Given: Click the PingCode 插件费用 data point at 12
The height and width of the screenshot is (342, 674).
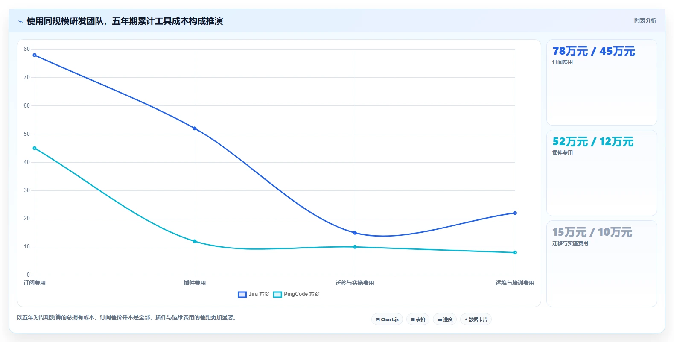Looking at the screenshot, I should (195, 241).
